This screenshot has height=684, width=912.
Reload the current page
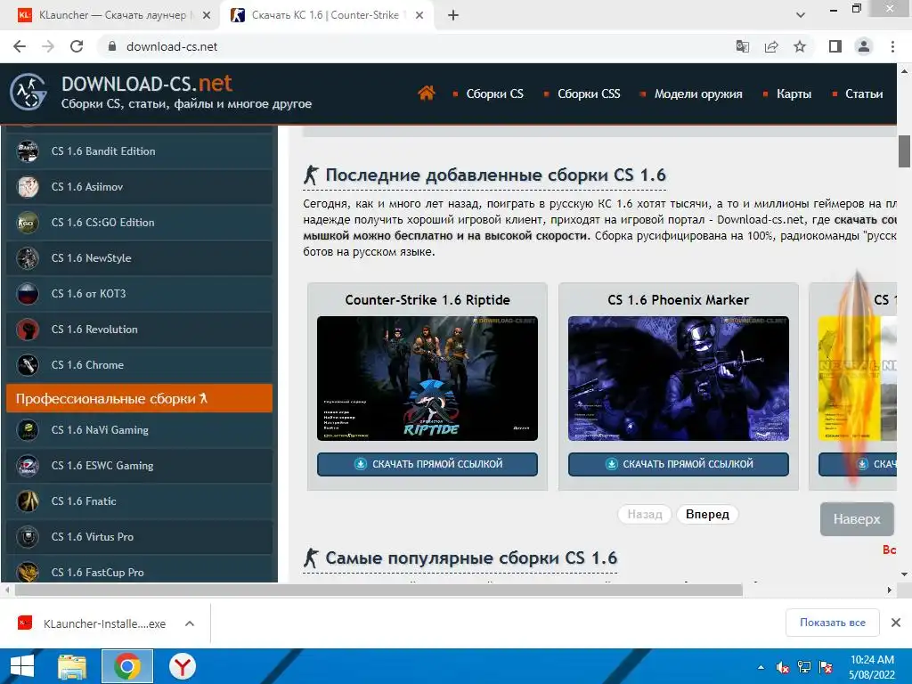pos(77,46)
